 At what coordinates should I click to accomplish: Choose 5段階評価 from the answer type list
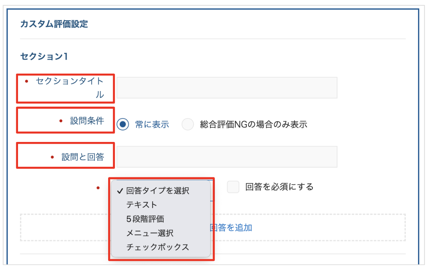tap(145, 219)
